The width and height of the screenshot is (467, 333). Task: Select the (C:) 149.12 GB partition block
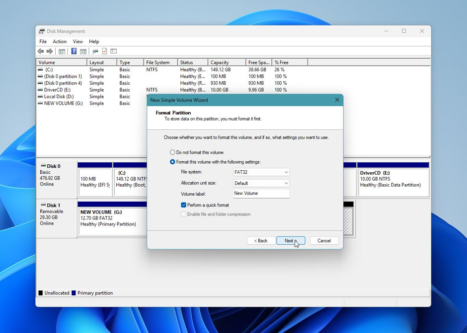[x=130, y=179]
